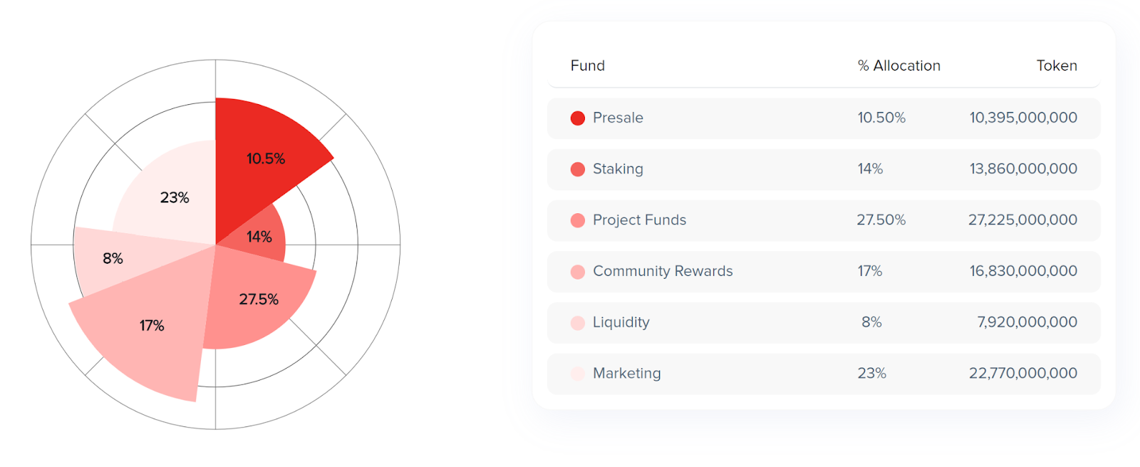Click the Staking legend color dot

578,170
